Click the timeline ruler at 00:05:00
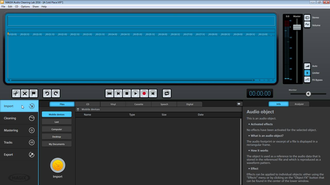The height and width of the screenshot is (185, 330). tap(138, 34)
